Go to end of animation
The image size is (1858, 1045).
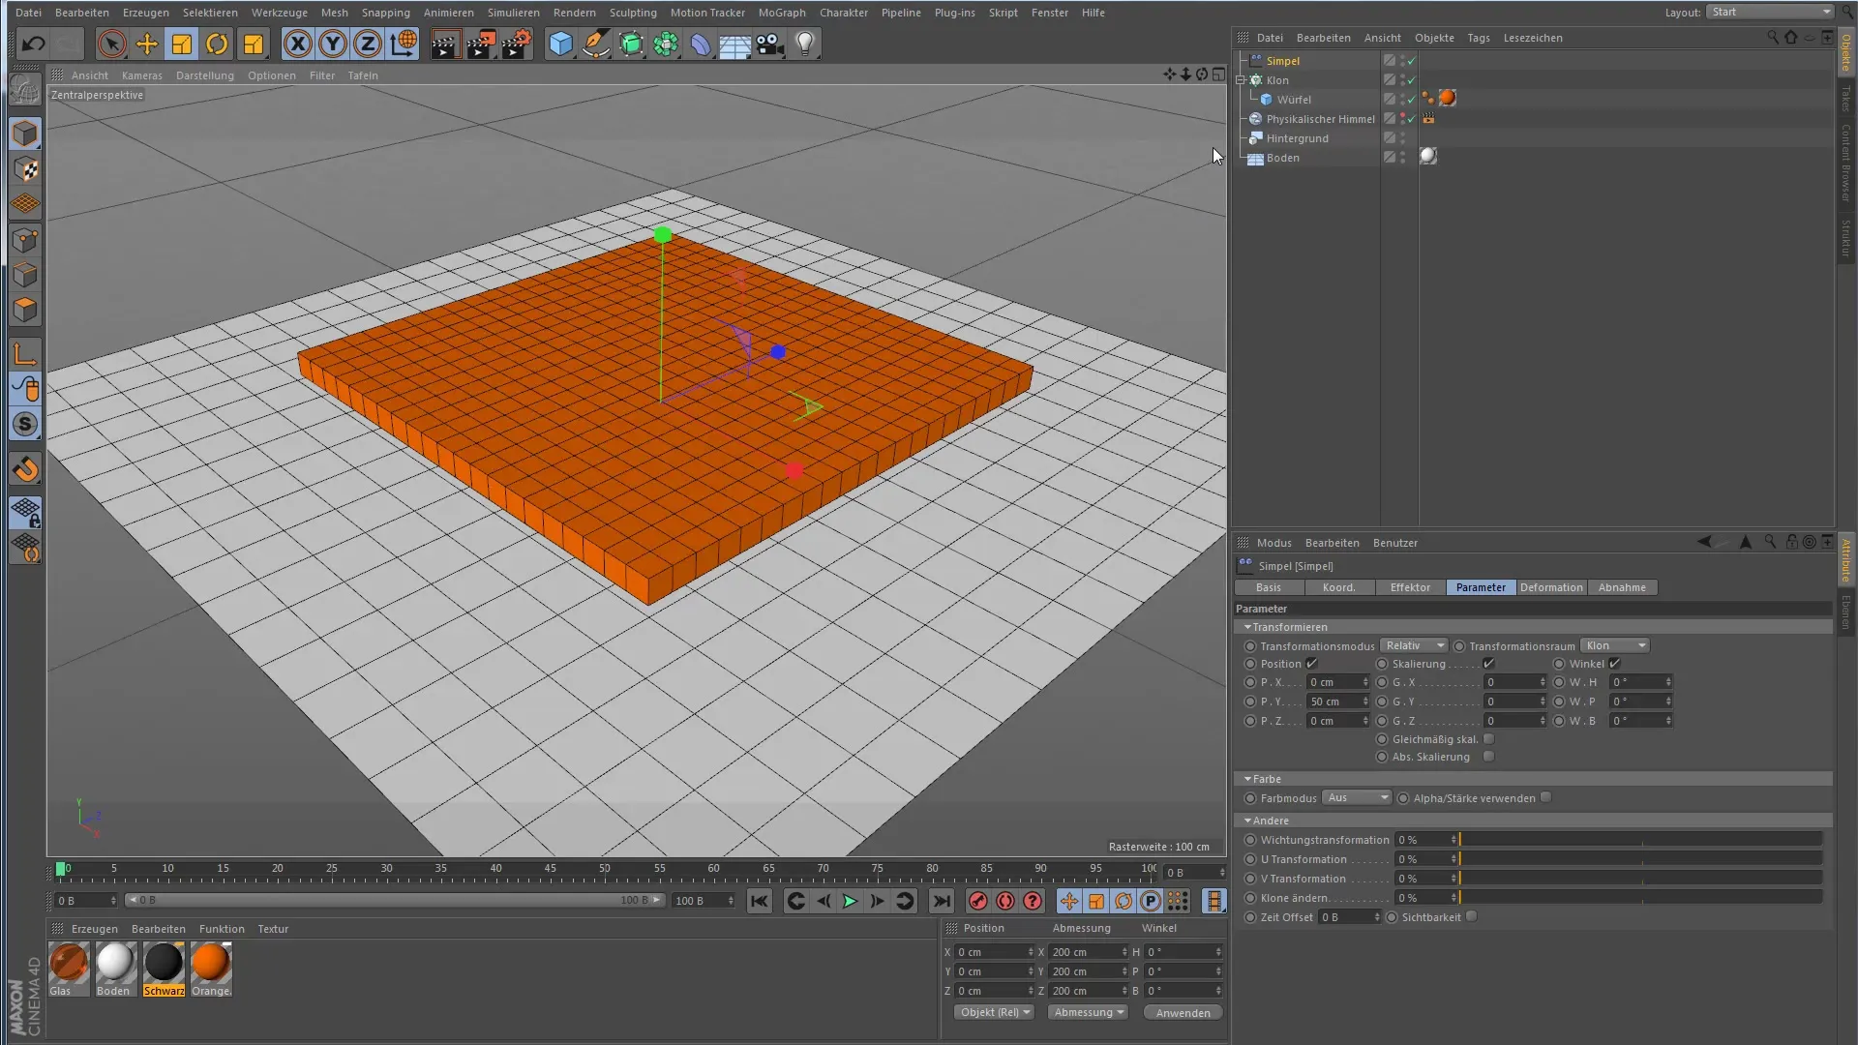coord(941,901)
